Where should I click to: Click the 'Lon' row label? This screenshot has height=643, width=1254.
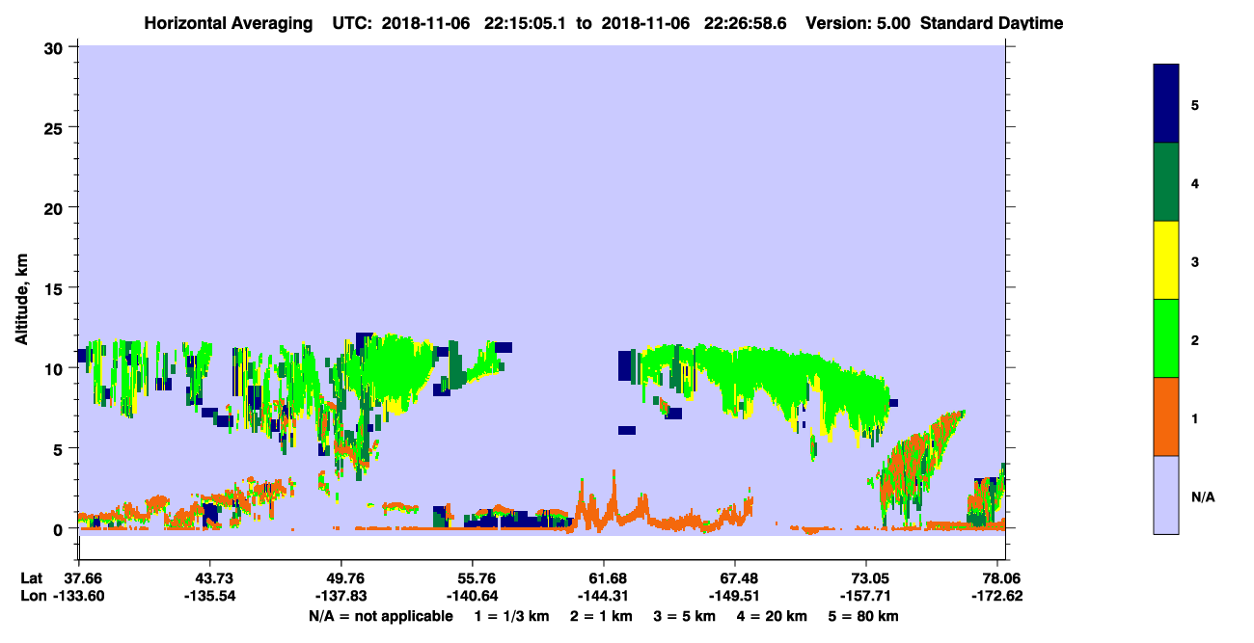[x=32, y=596]
